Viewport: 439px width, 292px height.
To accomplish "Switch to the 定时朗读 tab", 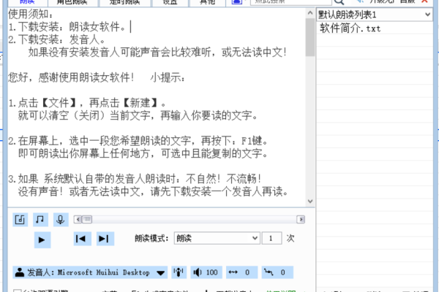I will pos(125,2).
